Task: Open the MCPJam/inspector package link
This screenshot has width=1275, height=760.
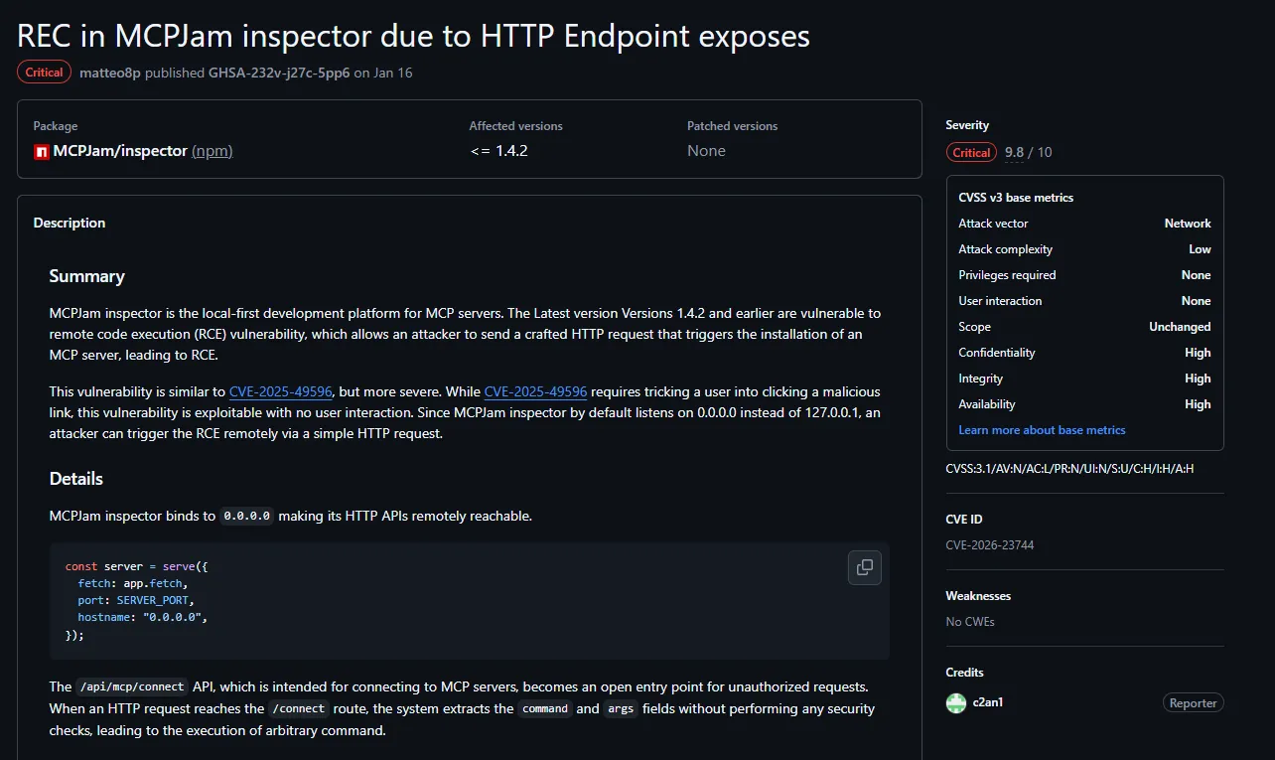Action: [120, 151]
